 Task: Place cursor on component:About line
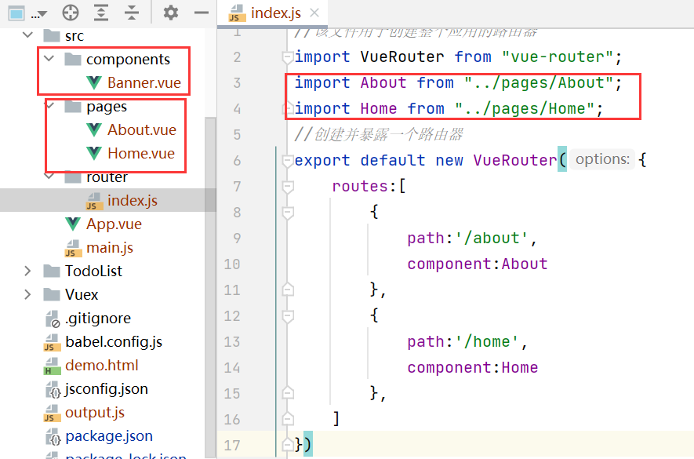(x=477, y=264)
